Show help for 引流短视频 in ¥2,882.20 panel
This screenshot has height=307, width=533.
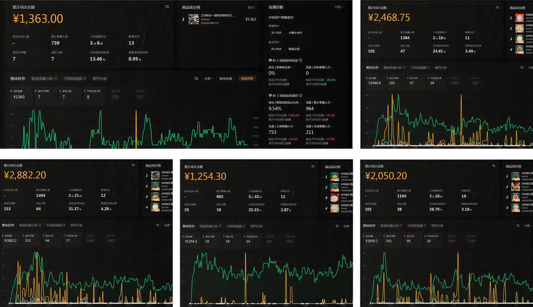click(64, 225)
